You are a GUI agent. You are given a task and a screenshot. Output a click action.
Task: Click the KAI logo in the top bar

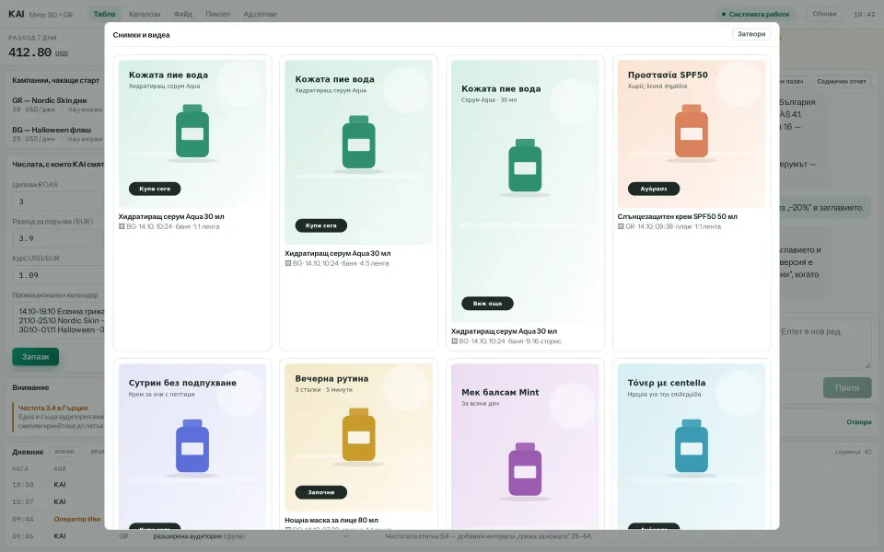coord(17,14)
